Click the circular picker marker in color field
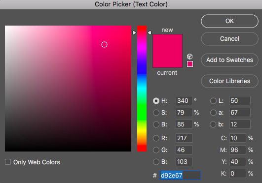This screenshot has height=183, width=262. pos(104,44)
